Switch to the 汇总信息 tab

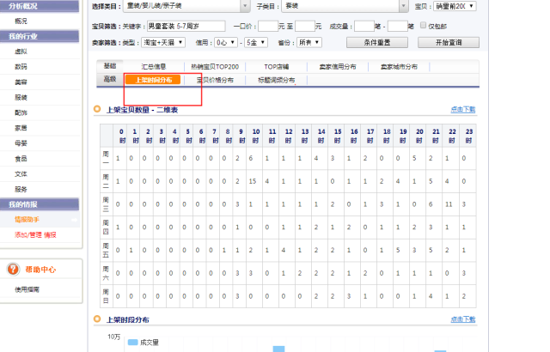point(154,67)
